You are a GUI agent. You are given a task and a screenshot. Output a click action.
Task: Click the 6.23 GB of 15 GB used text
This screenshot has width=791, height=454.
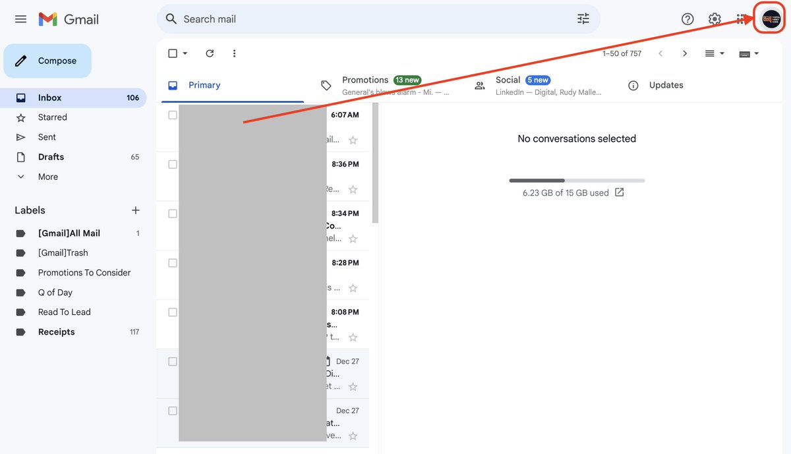tap(566, 193)
